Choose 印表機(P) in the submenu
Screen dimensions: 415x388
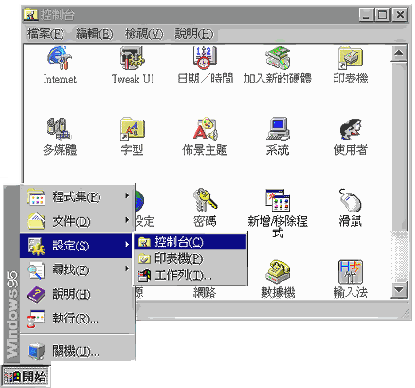click(x=190, y=259)
